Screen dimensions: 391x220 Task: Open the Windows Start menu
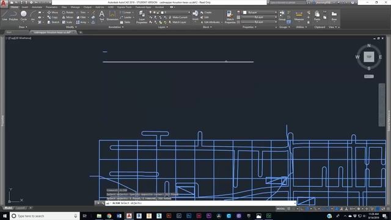(5, 216)
